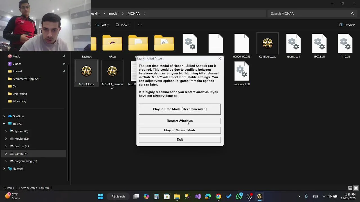Expand the games (F:) drive node

click(6, 154)
